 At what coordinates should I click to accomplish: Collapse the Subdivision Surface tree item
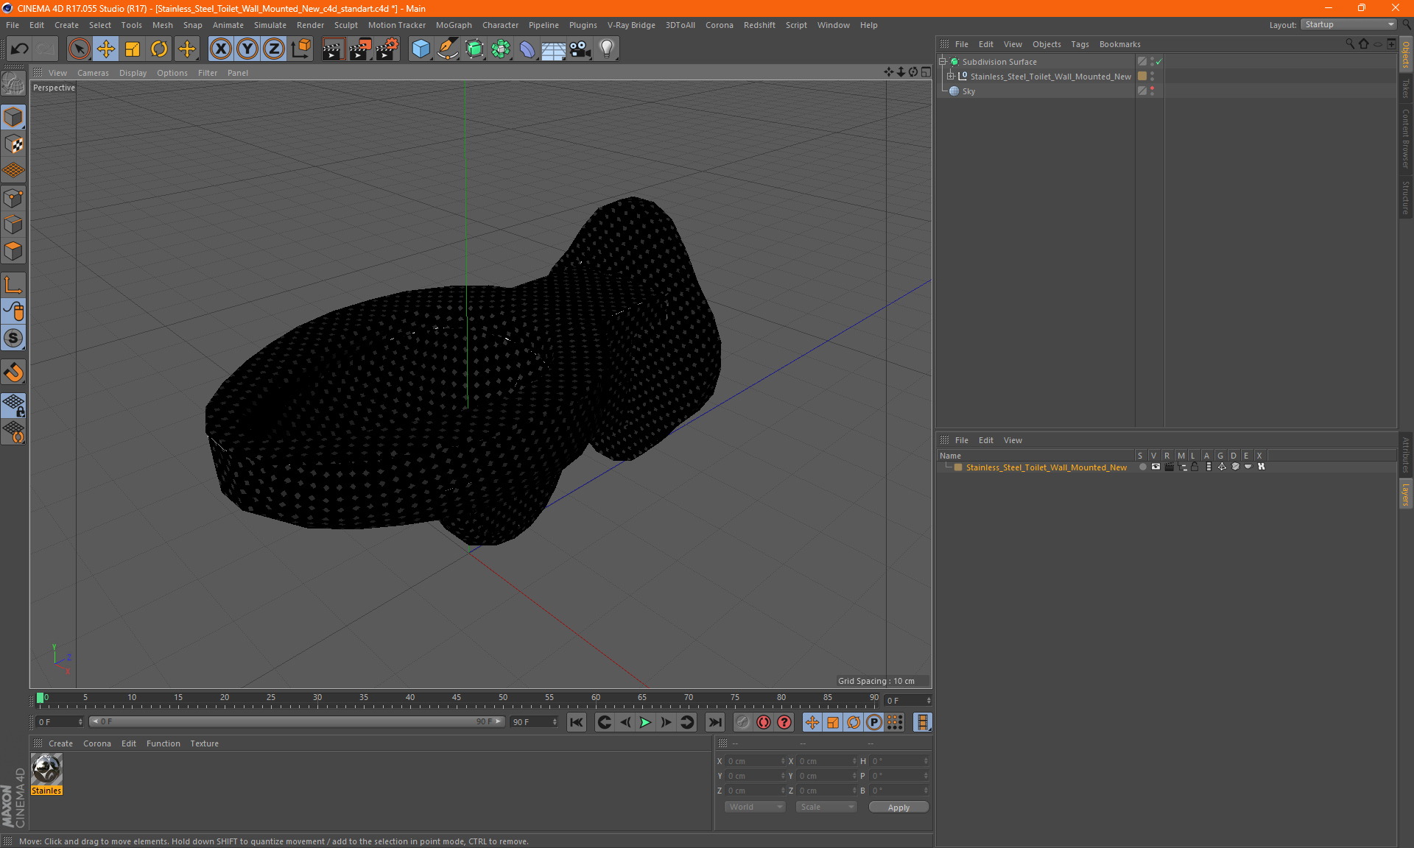943,62
